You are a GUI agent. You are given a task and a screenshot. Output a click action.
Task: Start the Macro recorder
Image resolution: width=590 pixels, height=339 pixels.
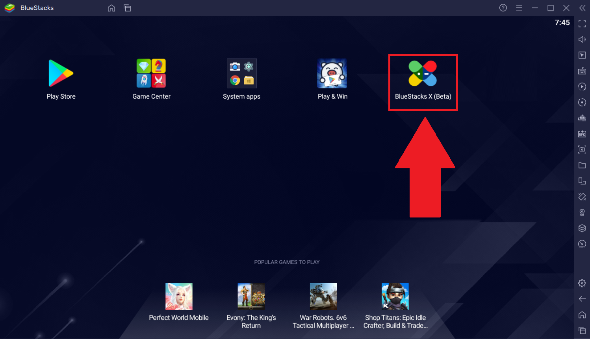[x=582, y=87]
